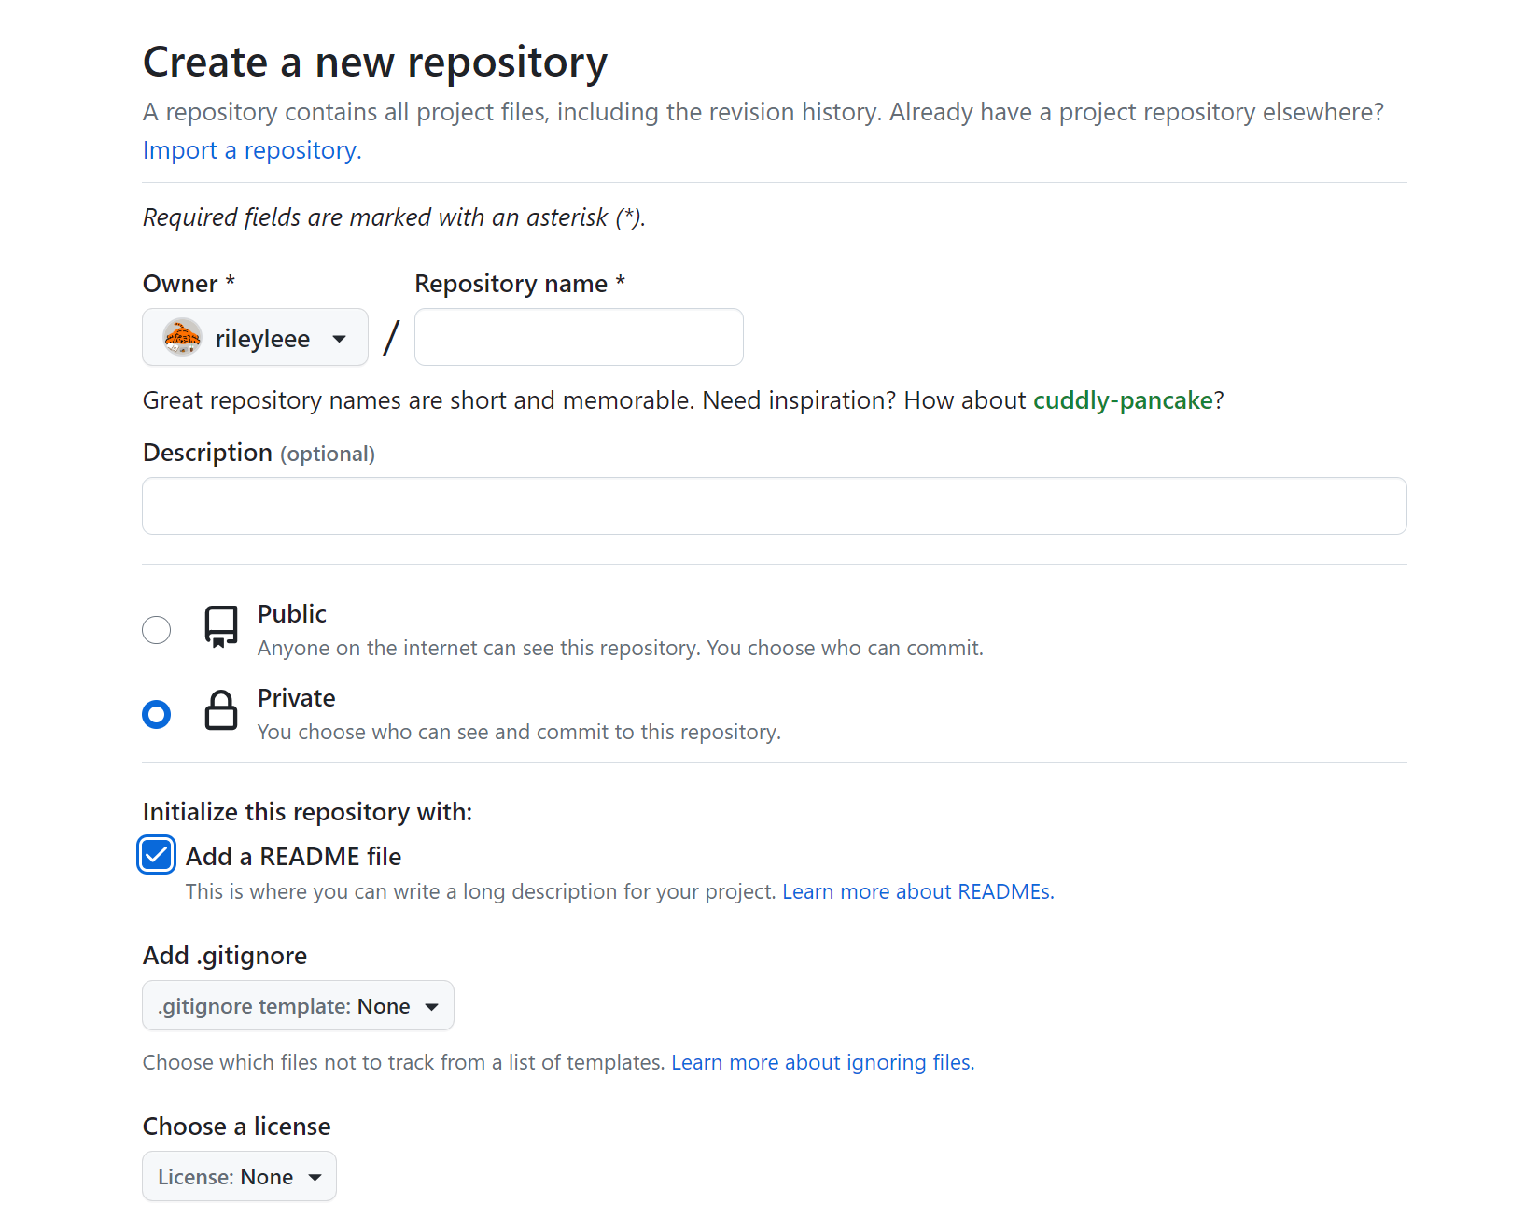Click the Initialize this repository with heading
1539x1218 pixels.
click(x=308, y=812)
